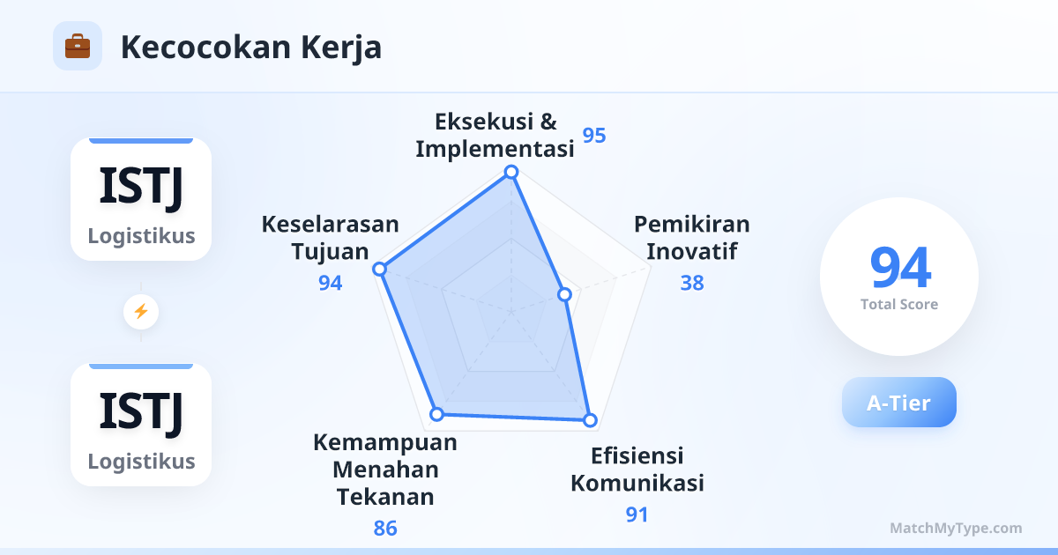Select the bottom ISTJ Logistikus card
Viewport: 1058px width, 555px height.
(141, 425)
